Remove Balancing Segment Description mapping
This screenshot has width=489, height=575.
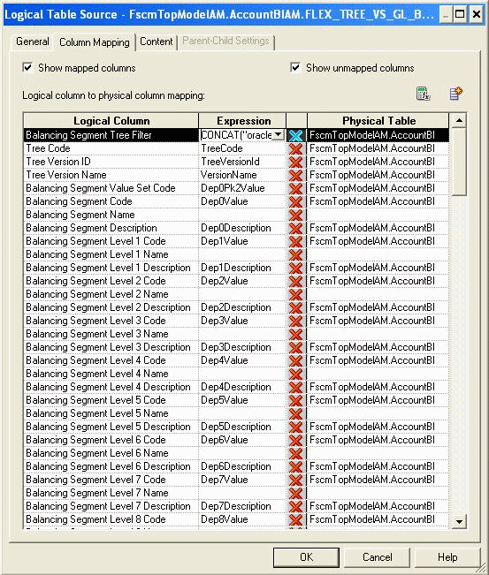point(296,228)
